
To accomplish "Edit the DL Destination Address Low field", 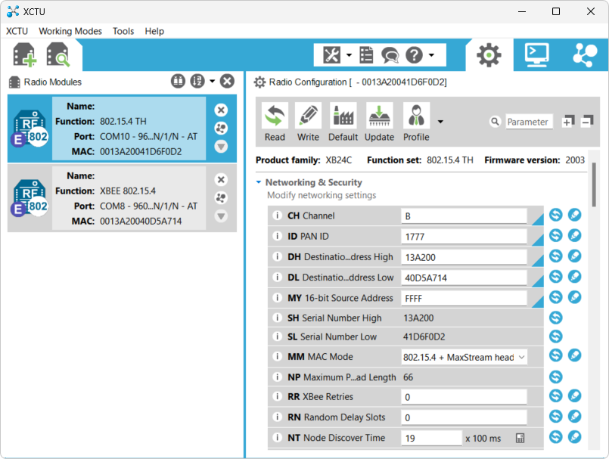I will coord(464,278).
